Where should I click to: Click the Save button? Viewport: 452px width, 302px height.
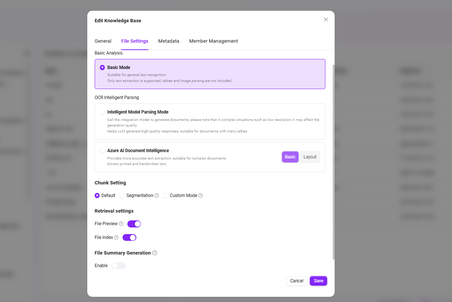click(x=318, y=281)
